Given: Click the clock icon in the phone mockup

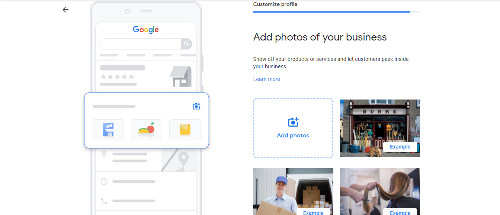Looking at the screenshot, I should (104, 181).
